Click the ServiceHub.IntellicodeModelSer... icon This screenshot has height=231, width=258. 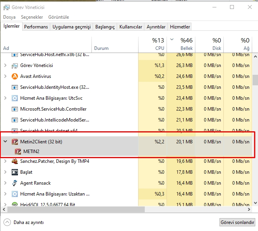click(15, 120)
